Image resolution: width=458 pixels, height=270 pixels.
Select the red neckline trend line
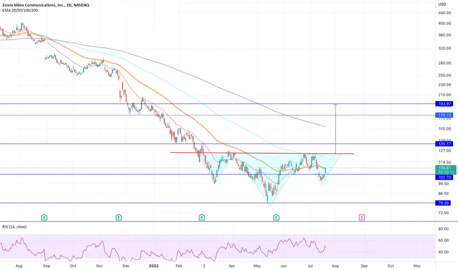pos(262,153)
